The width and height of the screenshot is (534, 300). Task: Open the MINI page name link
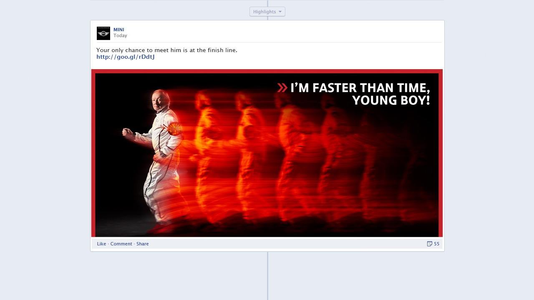pos(119,30)
